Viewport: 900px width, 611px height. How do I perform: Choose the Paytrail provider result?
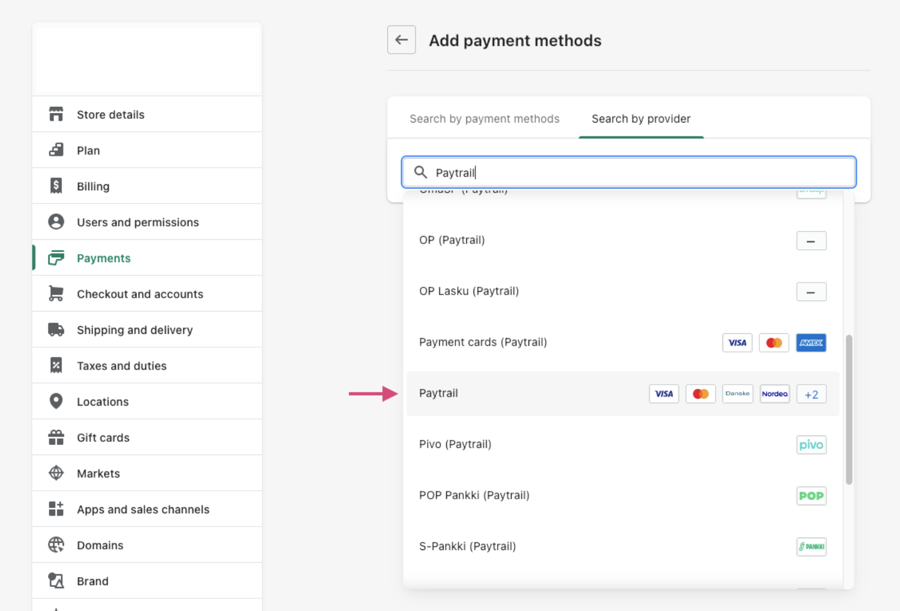(439, 394)
